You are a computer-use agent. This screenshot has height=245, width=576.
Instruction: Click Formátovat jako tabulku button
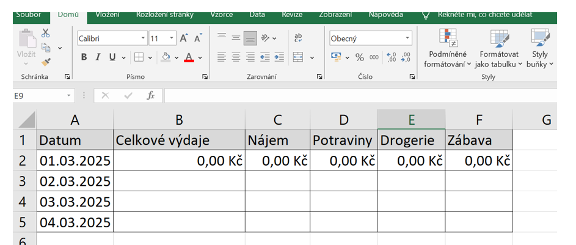pyautogui.click(x=498, y=50)
